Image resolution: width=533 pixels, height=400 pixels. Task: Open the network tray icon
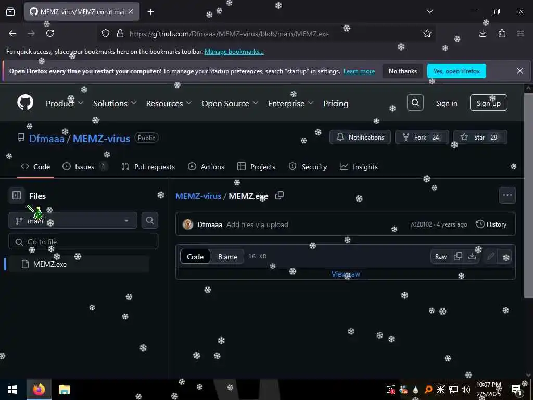point(453,390)
